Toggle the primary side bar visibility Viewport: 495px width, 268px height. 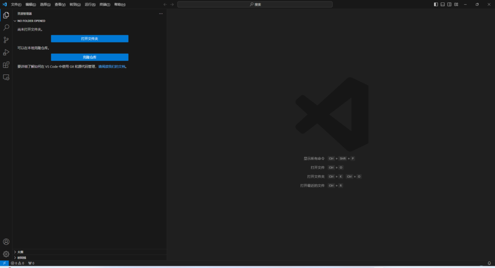click(x=436, y=4)
